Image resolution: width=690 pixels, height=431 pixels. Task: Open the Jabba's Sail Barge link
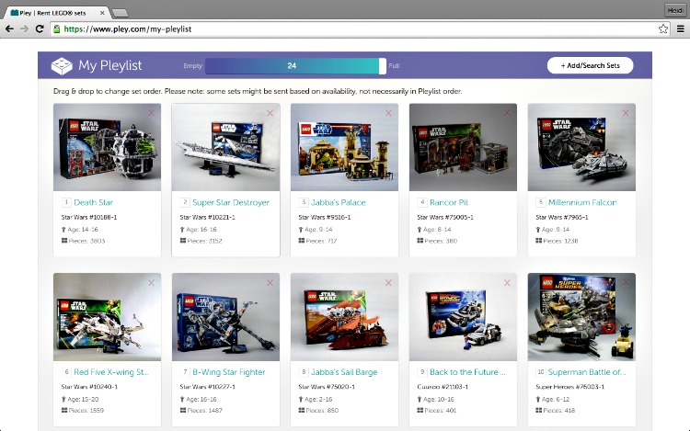(344, 372)
